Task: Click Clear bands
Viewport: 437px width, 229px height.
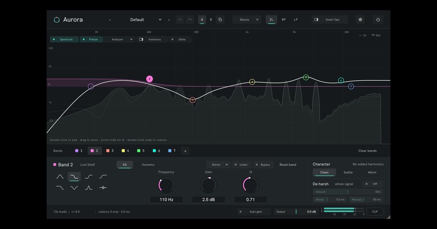Action: click(367, 151)
